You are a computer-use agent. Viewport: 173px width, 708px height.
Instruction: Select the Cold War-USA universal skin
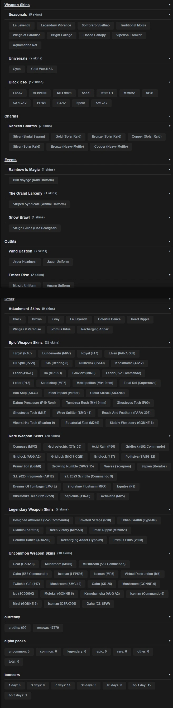pos(42,69)
